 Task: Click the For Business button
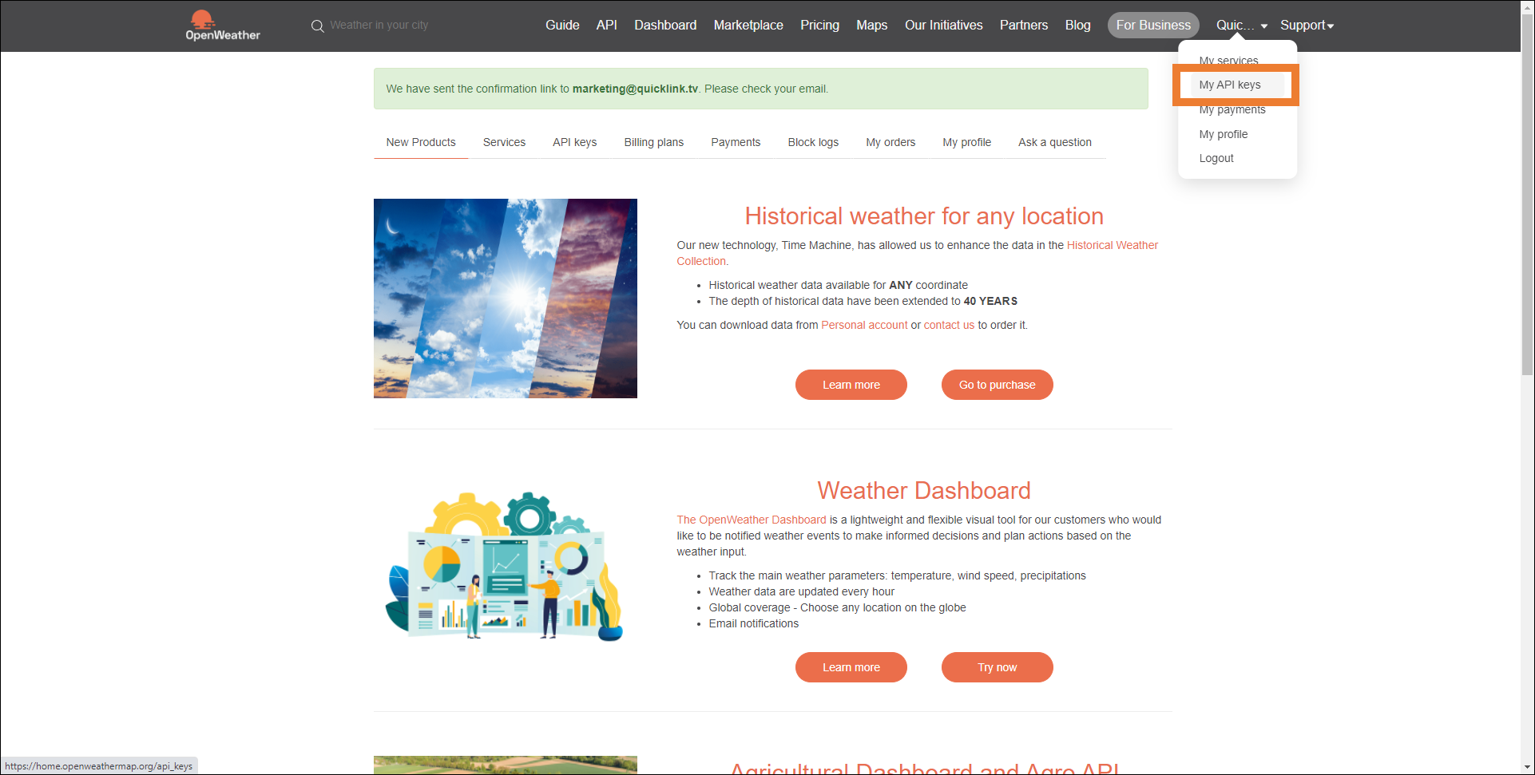[1153, 26]
